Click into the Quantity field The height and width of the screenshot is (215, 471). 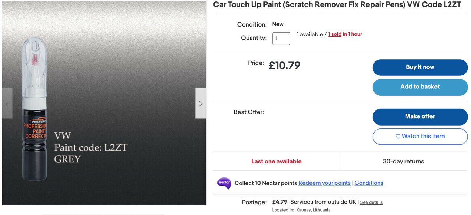281,38
